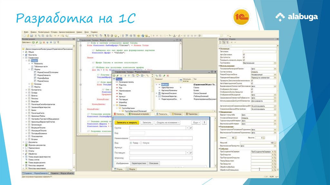Image resolution: width=330 pixels, height=185 pixels.
Task: Click the Save diskette icon in main toolbar
Action: [x=31, y=36]
